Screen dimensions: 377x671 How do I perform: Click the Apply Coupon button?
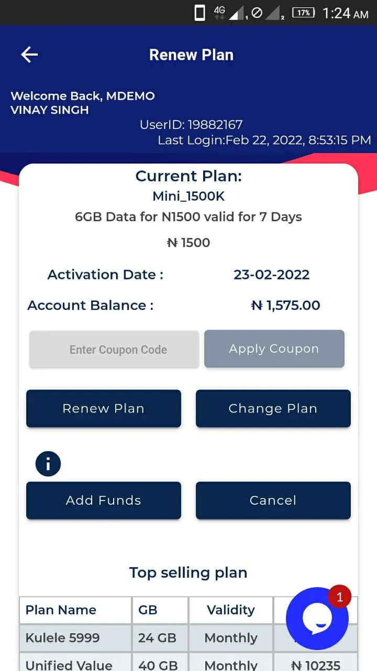click(x=274, y=349)
